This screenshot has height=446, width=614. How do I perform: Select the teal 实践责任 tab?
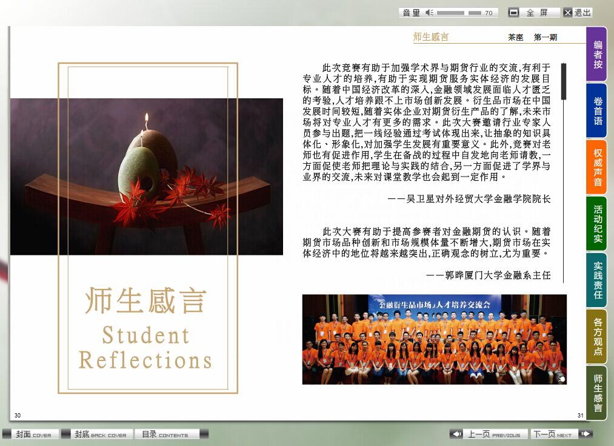[598, 280]
